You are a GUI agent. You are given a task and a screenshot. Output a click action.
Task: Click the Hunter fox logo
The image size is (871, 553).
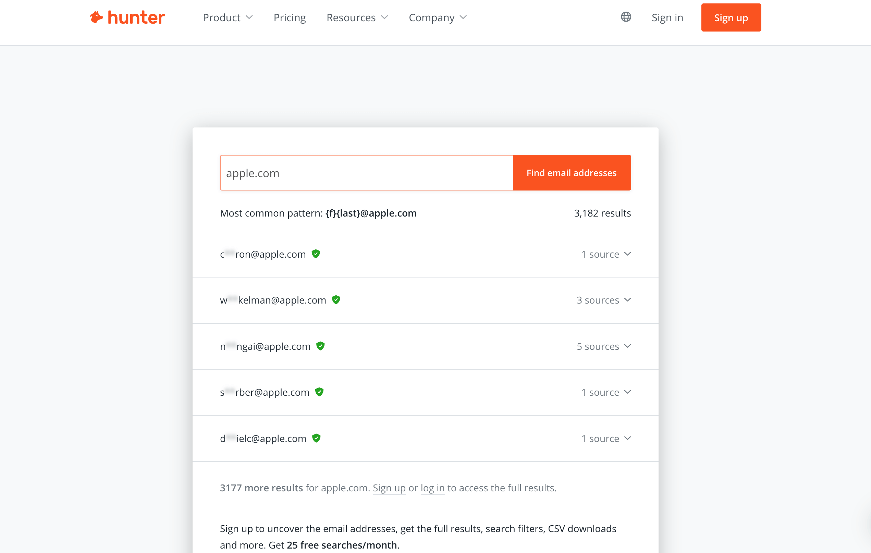tap(127, 17)
